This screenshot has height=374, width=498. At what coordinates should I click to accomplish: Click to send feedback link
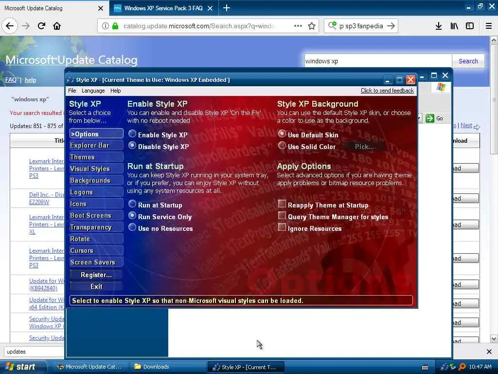click(x=387, y=91)
